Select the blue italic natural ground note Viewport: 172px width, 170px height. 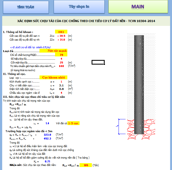pos(30,47)
